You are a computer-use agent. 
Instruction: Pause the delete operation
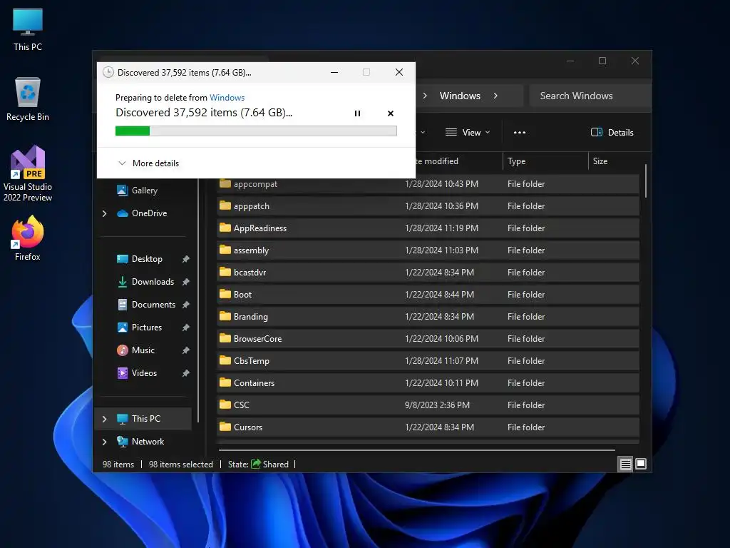click(x=357, y=113)
